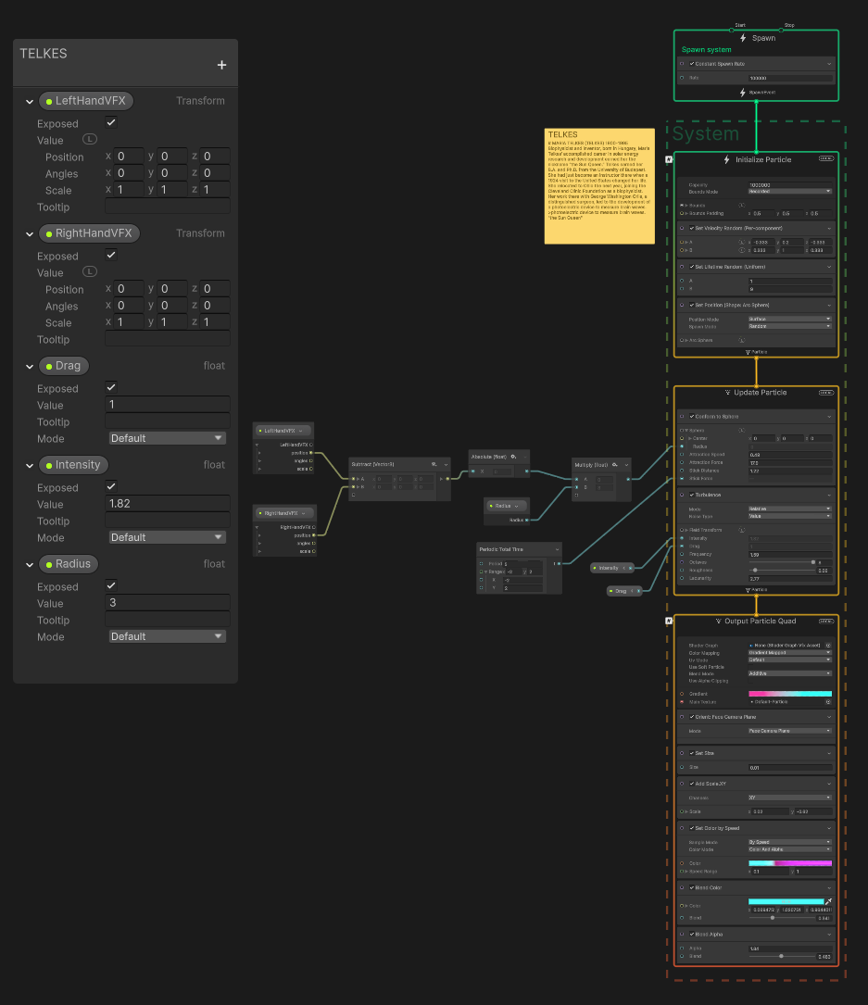Viewport: 868px width, 1005px height.
Task: Uncheck the Exposed checkbox for the Drag property
Action: (109, 387)
